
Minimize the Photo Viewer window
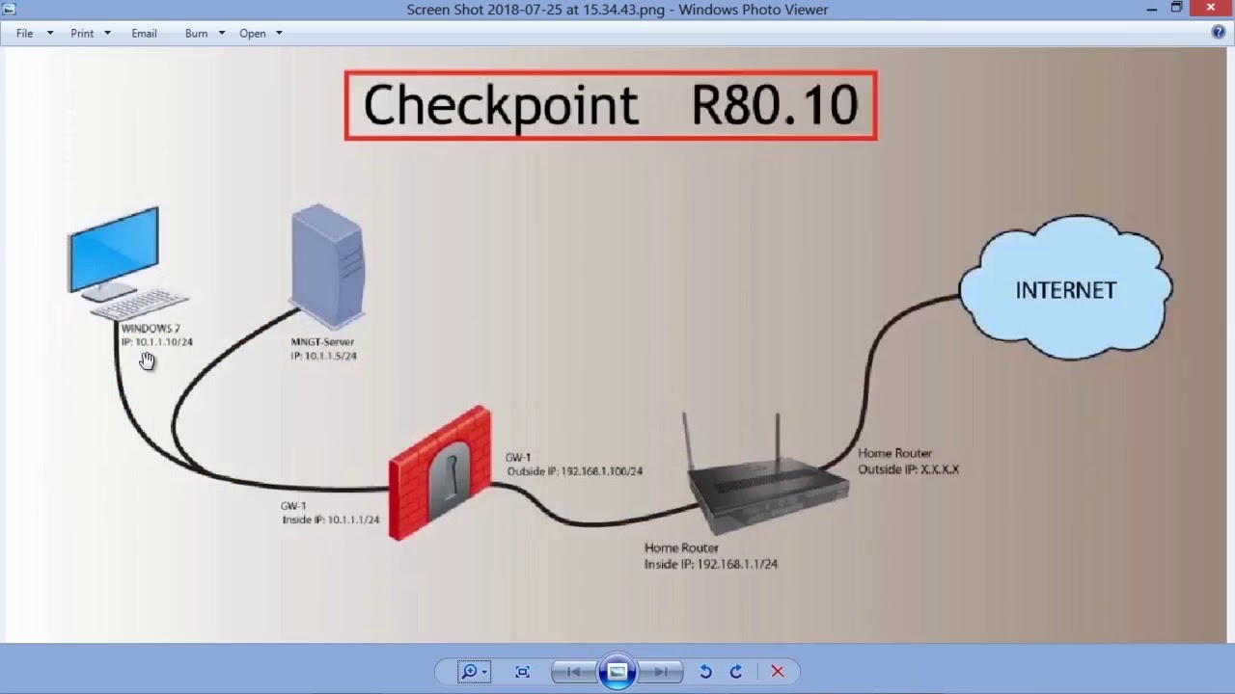click(x=1152, y=10)
